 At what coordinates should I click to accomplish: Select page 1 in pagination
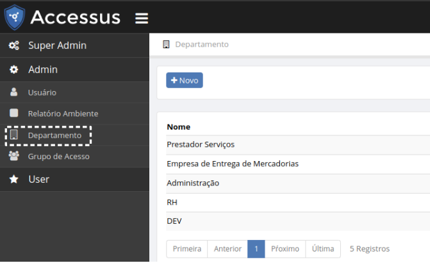[256, 249]
